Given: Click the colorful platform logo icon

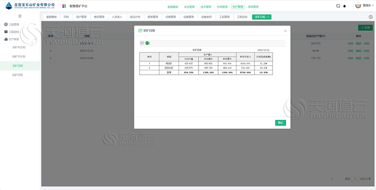Looking at the screenshot, I should [64, 6].
